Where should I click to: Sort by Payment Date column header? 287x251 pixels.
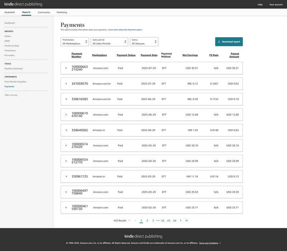coord(149,55)
